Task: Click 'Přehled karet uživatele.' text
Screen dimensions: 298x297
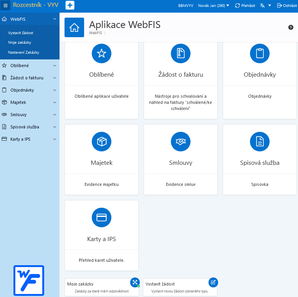Action: pyautogui.click(x=101, y=260)
